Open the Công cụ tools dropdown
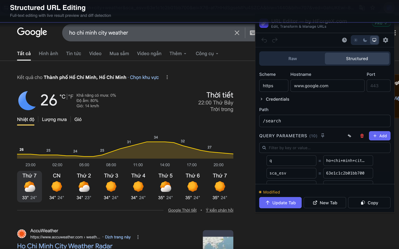Image resolution: width=399 pixels, height=249 pixels. 207,54
